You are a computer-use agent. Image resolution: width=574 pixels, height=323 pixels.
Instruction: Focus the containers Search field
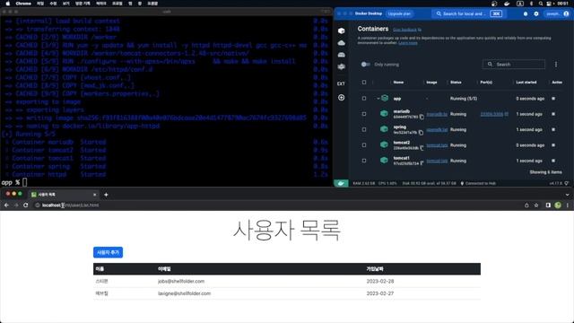coord(514,65)
